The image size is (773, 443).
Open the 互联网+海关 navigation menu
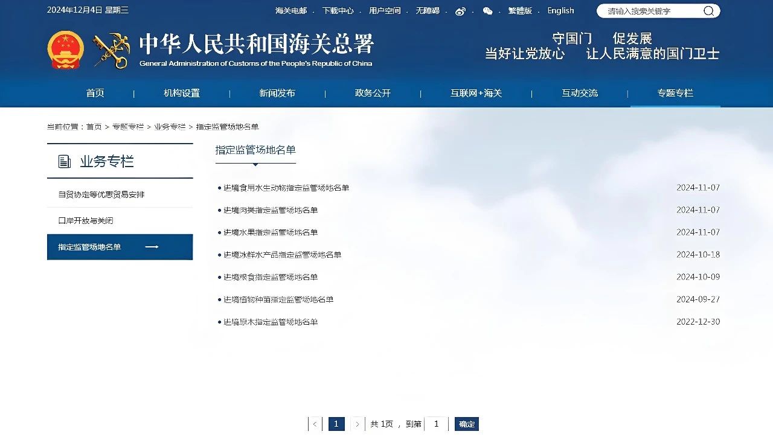(x=476, y=93)
